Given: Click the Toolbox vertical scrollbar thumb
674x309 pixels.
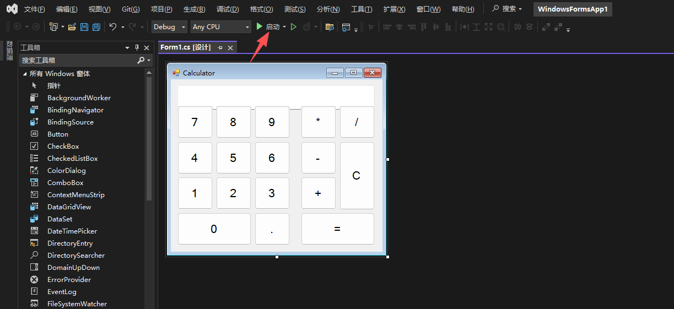Looking at the screenshot, I should 149,139.
